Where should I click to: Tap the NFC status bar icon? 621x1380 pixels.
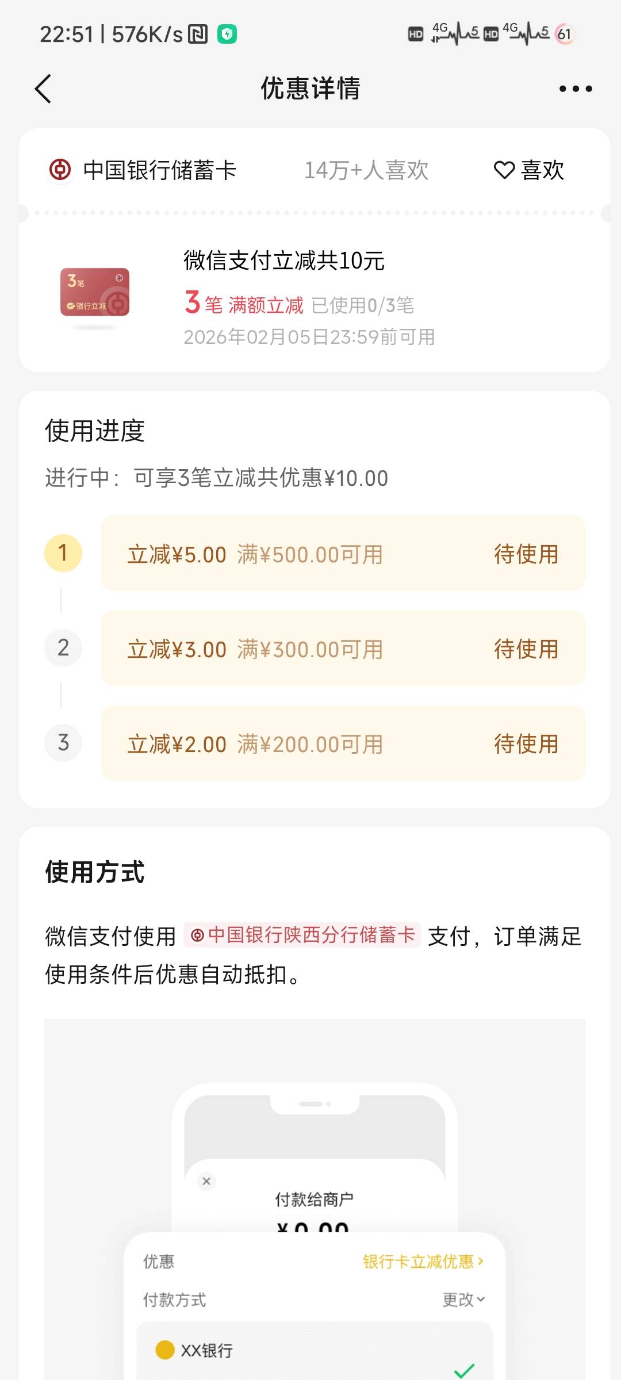click(x=198, y=34)
